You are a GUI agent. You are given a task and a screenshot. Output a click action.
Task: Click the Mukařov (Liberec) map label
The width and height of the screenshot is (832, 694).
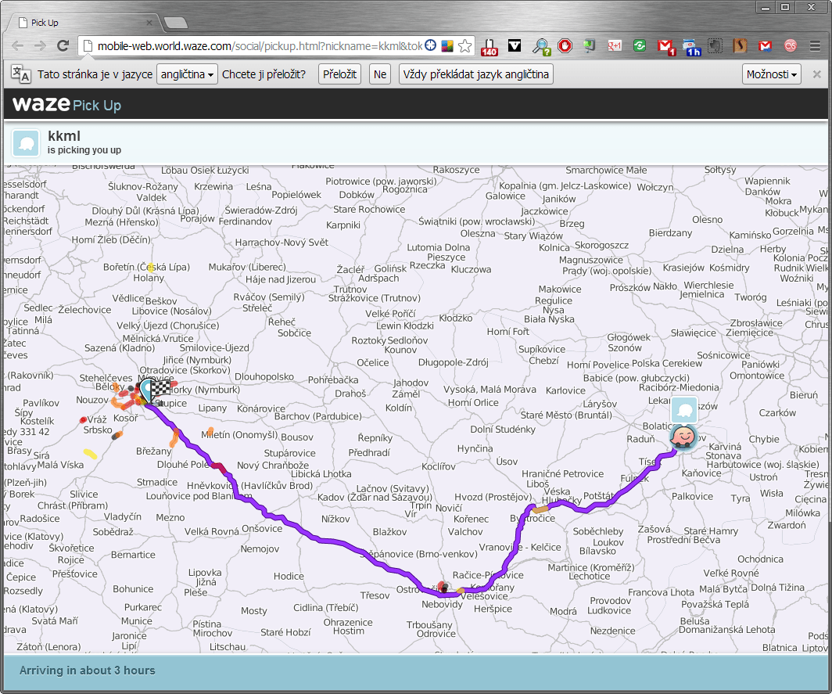[x=247, y=267]
